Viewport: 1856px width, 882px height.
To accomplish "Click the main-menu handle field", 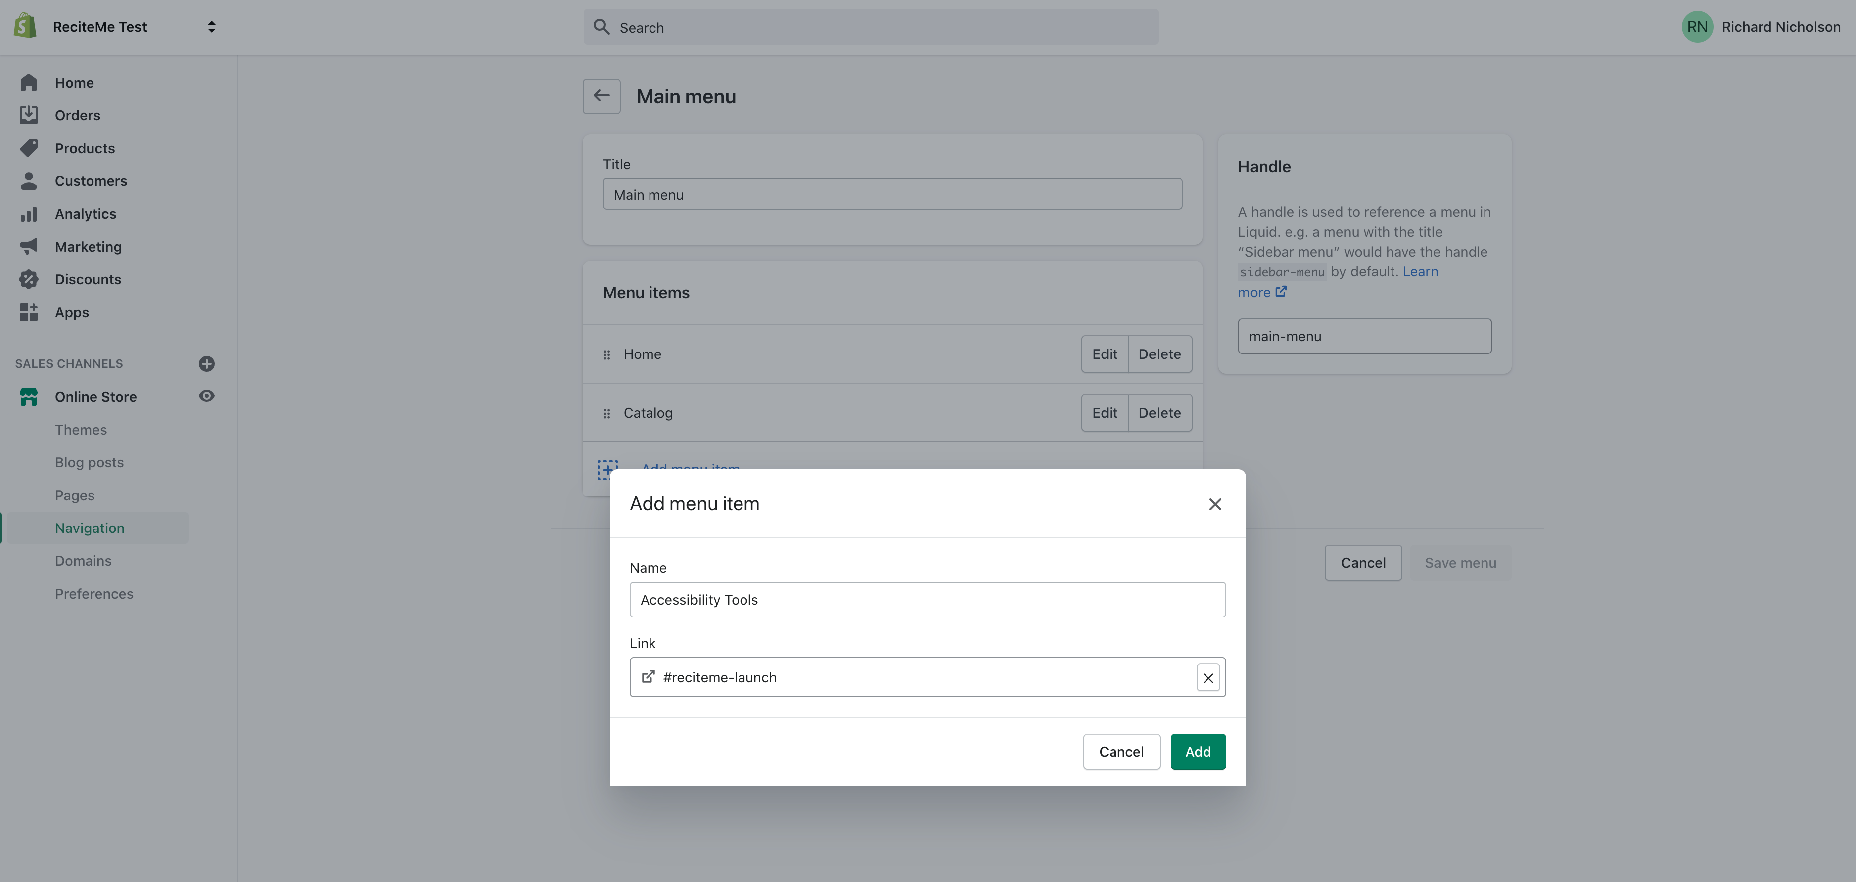I will coord(1365,336).
